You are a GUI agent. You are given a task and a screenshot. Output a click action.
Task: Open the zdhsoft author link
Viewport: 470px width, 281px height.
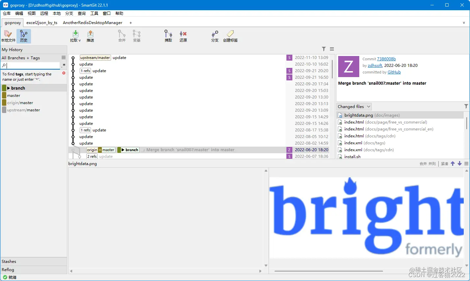click(375, 66)
